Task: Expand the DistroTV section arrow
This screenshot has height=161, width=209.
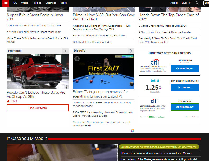Action: click(131, 51)
